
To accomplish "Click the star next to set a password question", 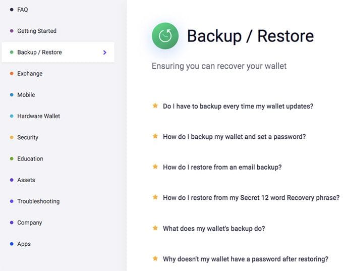I will click(155, 136).
